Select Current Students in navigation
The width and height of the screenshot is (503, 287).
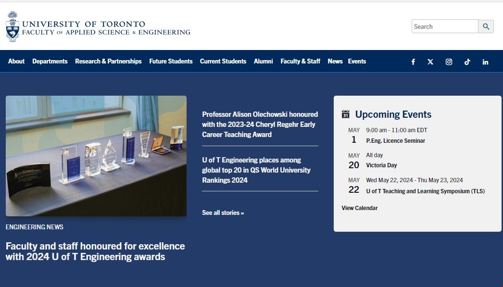pos(223,61)
